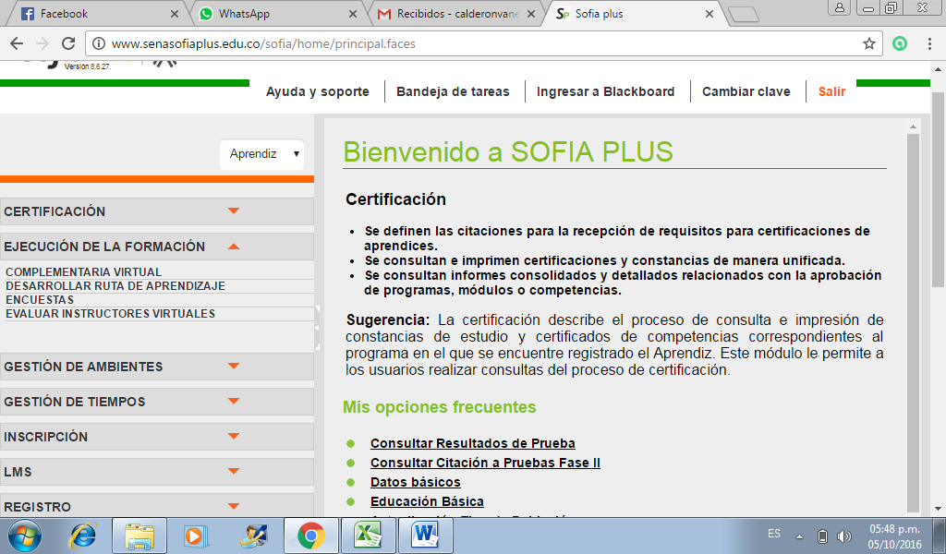This screenshot has width=946, height=554.
Task: Open Word from the taskbar
Action: click(424, 536)
